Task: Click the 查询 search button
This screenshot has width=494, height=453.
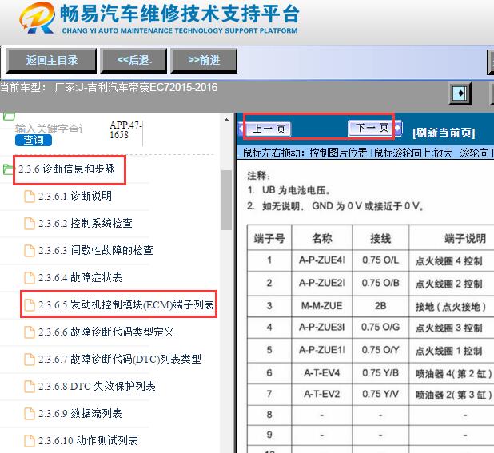Action: tap(34, 140)
